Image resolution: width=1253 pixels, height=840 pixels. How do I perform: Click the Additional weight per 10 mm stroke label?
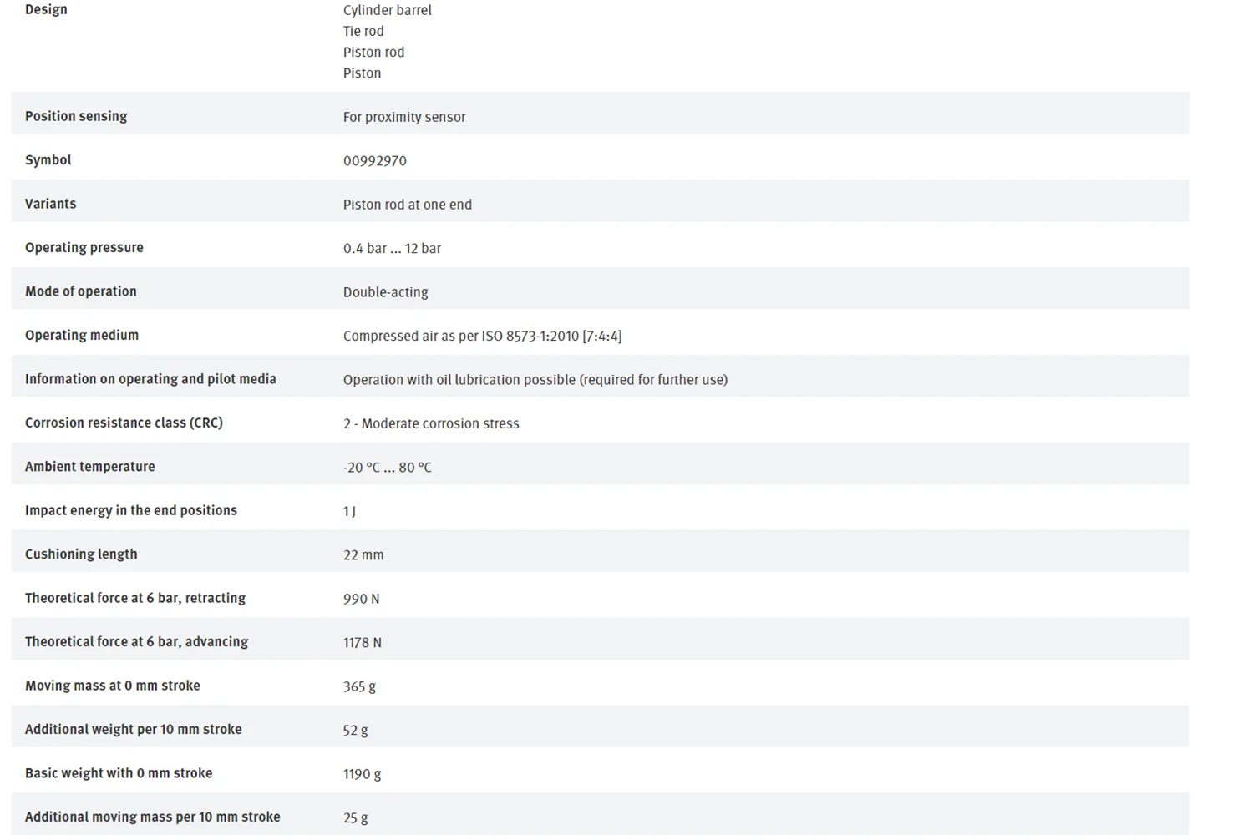[133, 729]
